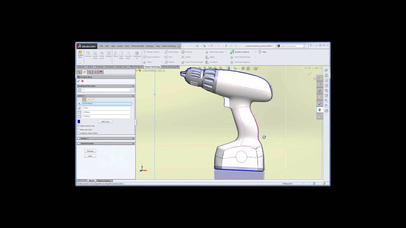
Task: Click the Curvature display command
Action: click(211, 62)
